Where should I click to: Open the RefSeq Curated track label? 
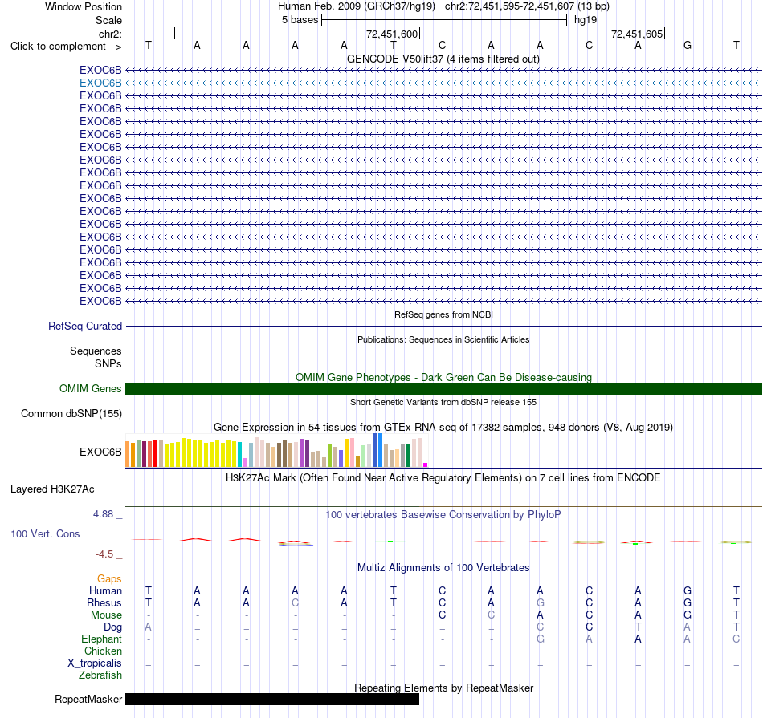coord(84,327)
